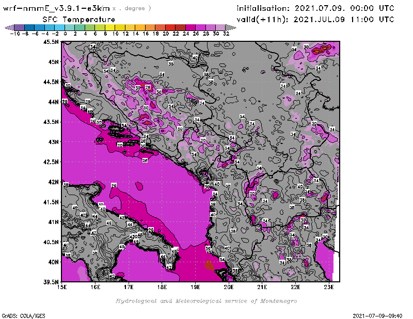
Task: Click the '-10' value under the legend
Action: click(15, 34)
